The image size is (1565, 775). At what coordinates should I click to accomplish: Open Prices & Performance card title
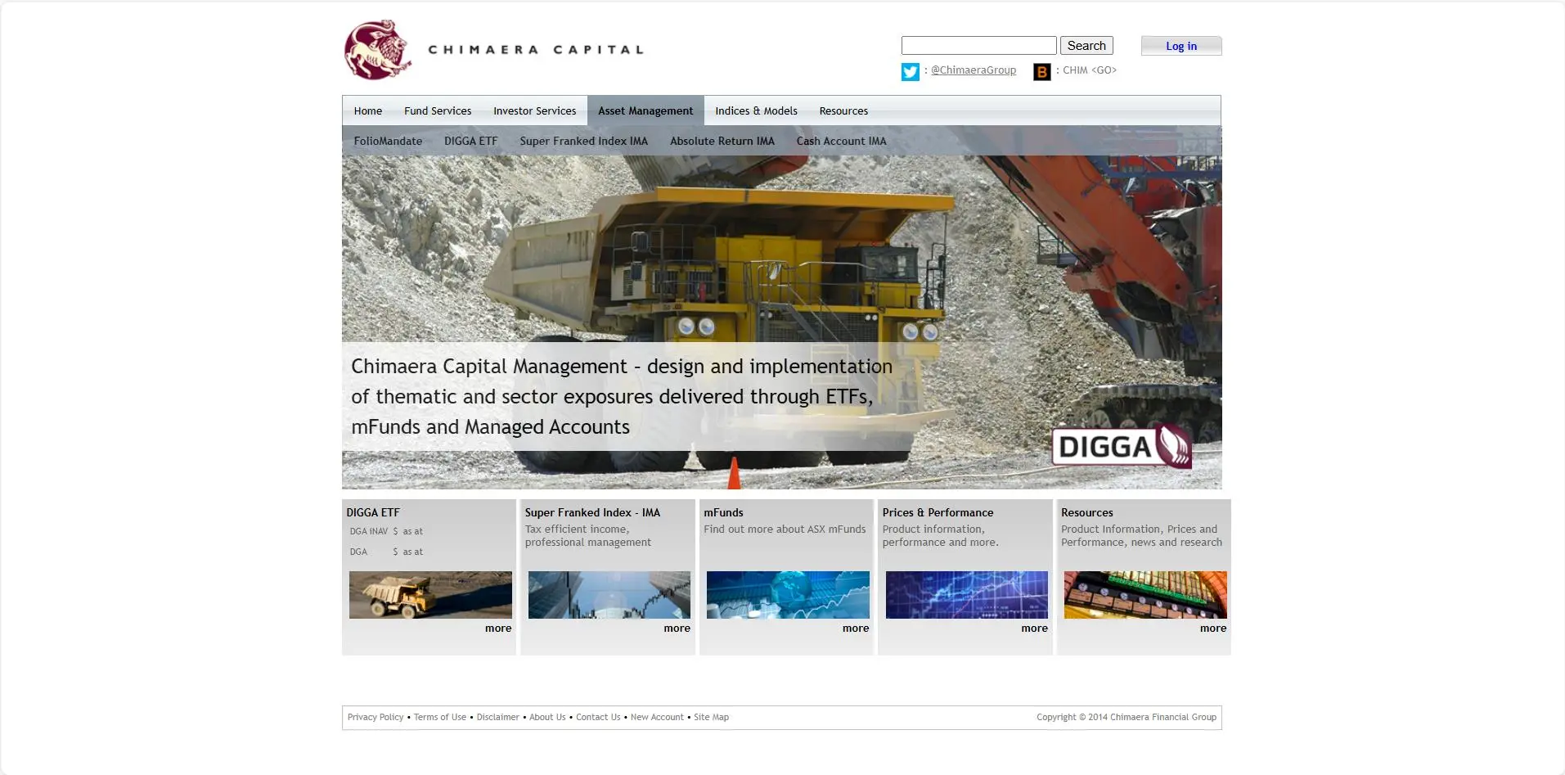[938, 512]
